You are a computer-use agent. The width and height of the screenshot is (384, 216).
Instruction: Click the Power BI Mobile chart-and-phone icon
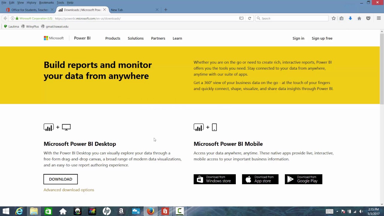205,127
